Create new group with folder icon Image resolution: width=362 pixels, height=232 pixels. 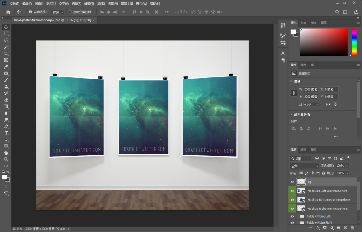pos(338,228)
